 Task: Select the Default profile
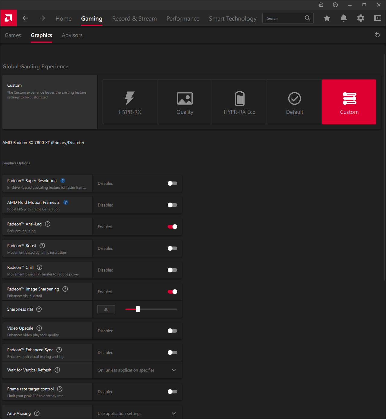(294, 102)
